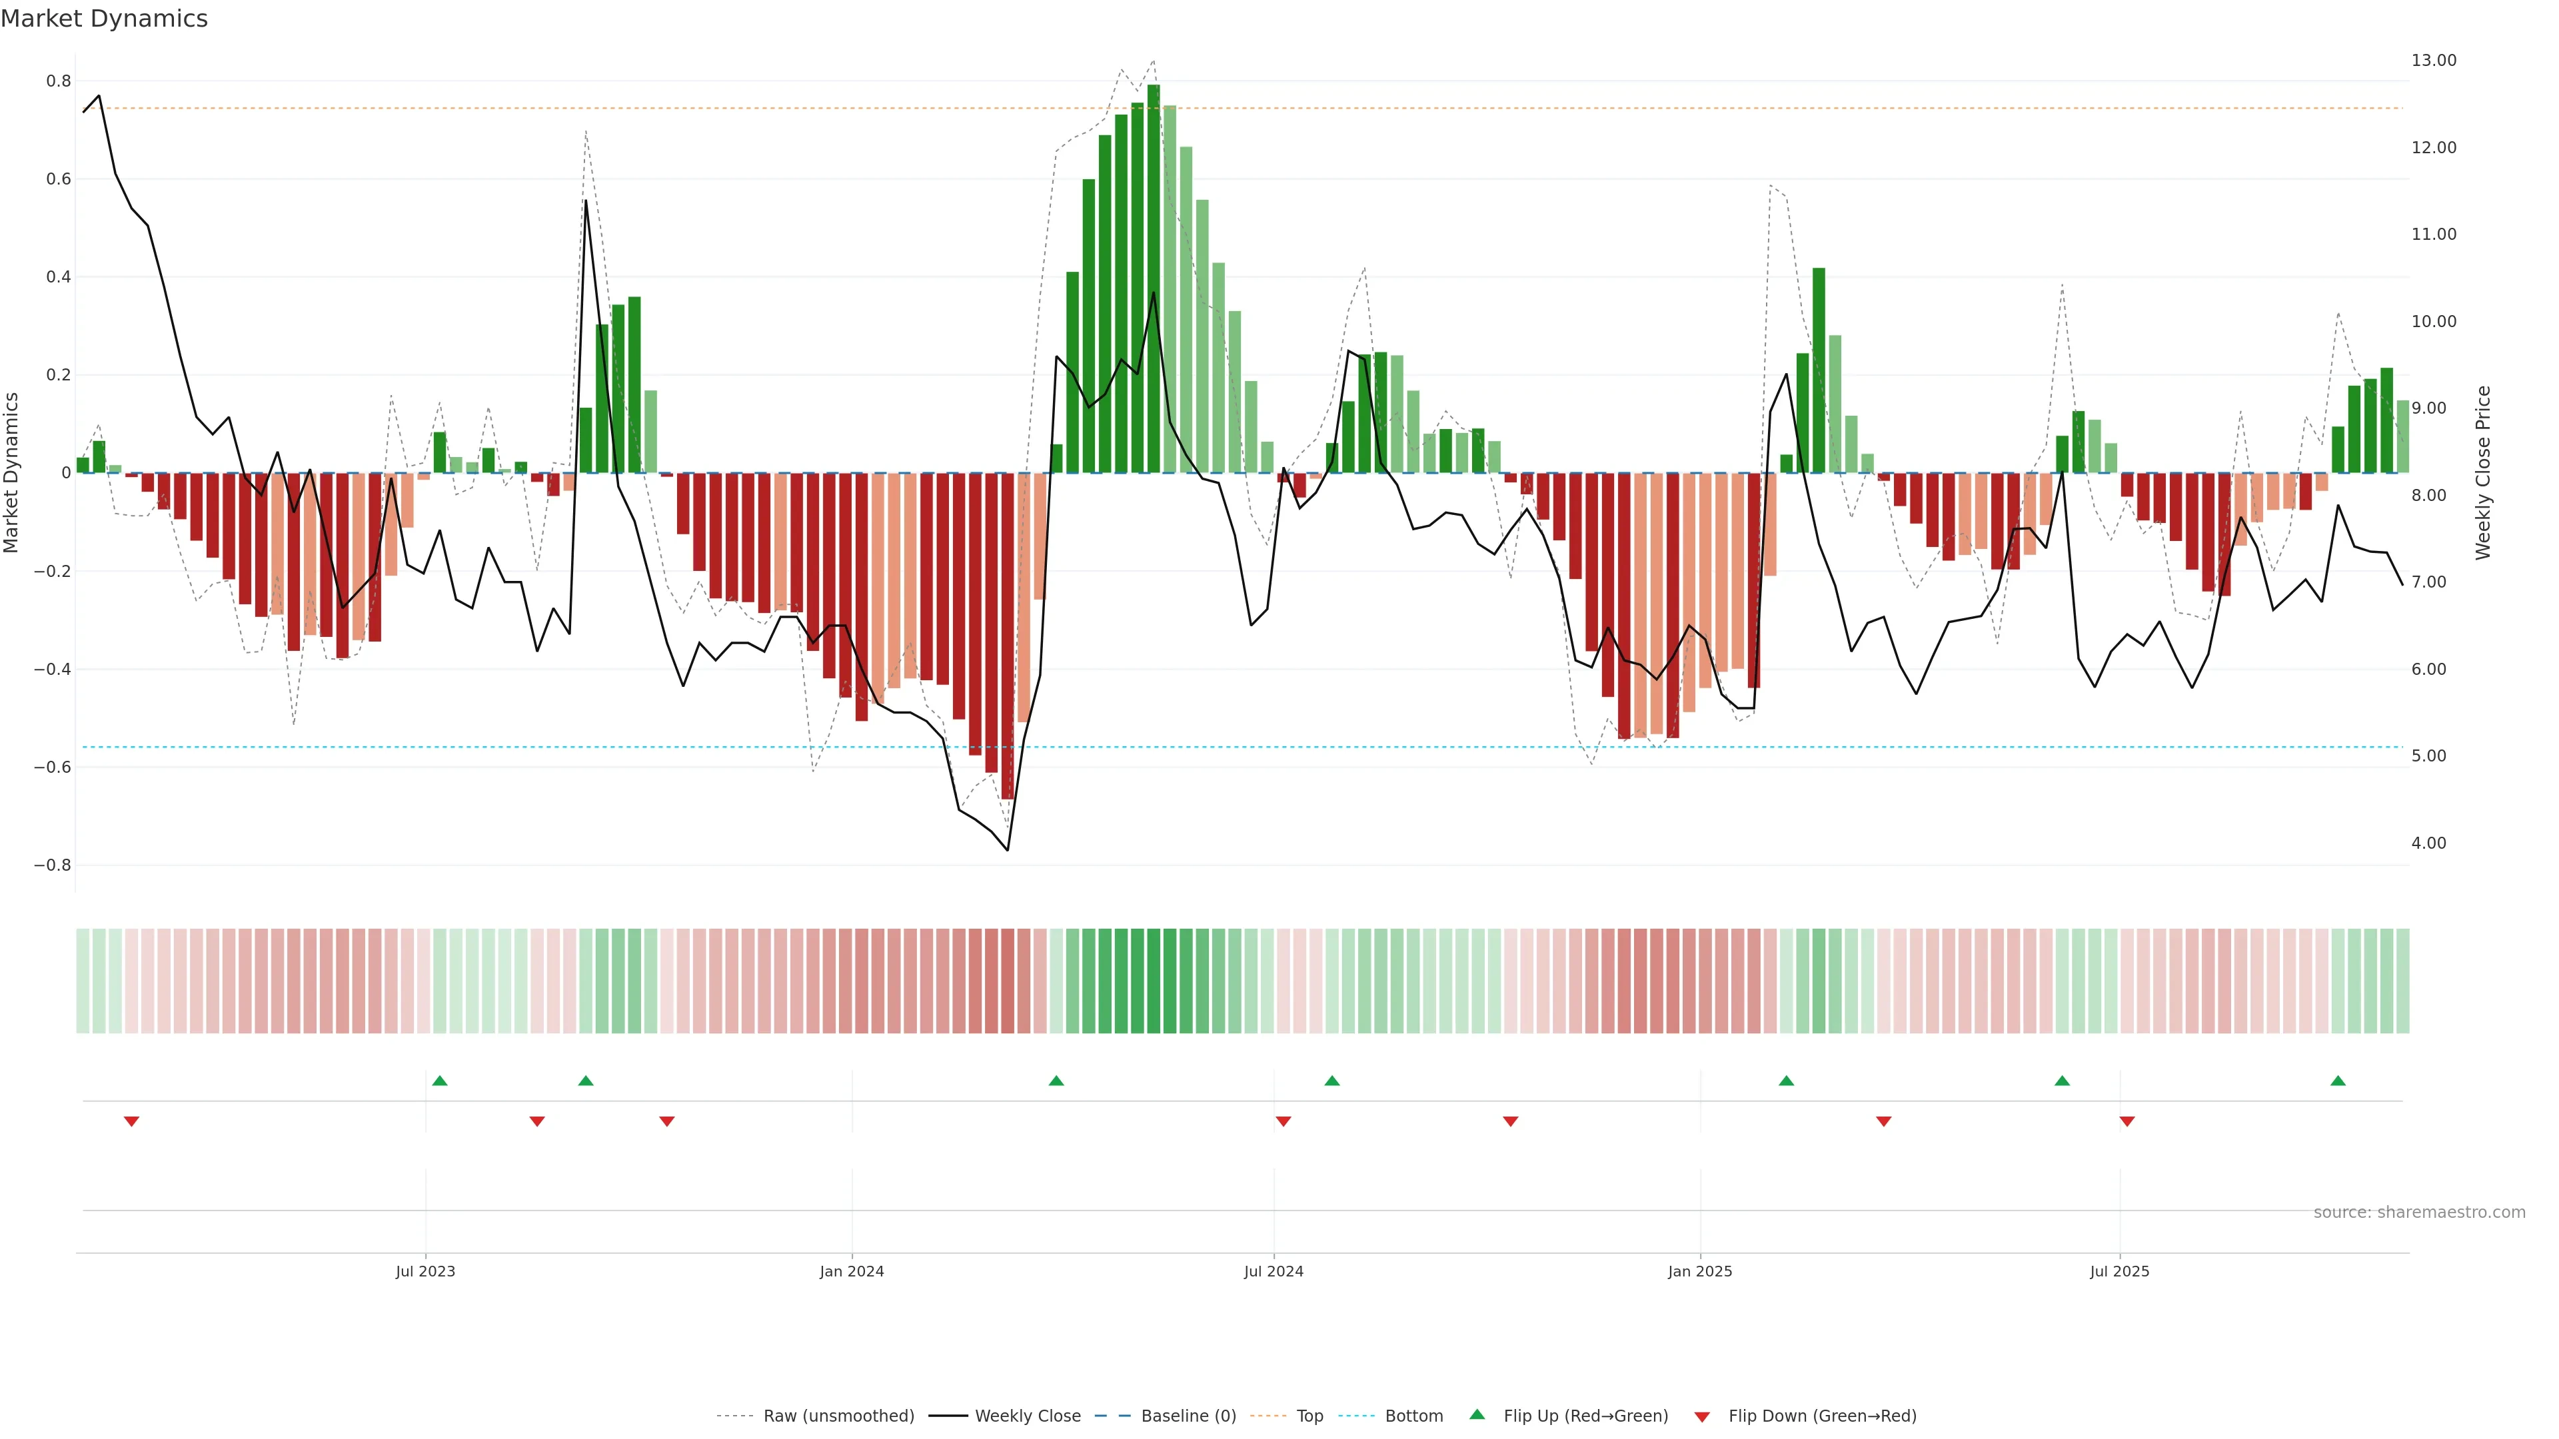Click the Jan 2024 x-axis label

coord(852,1271)
